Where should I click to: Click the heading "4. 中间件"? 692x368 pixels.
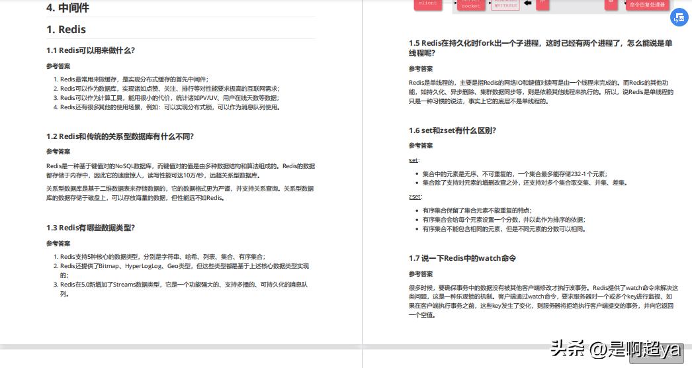pyautogui.click(x=67, y=7)
